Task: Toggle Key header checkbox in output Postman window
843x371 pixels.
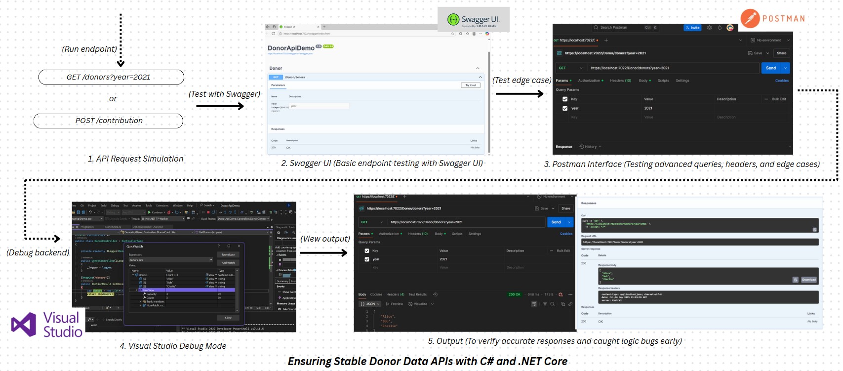Action: coord(367,251)
